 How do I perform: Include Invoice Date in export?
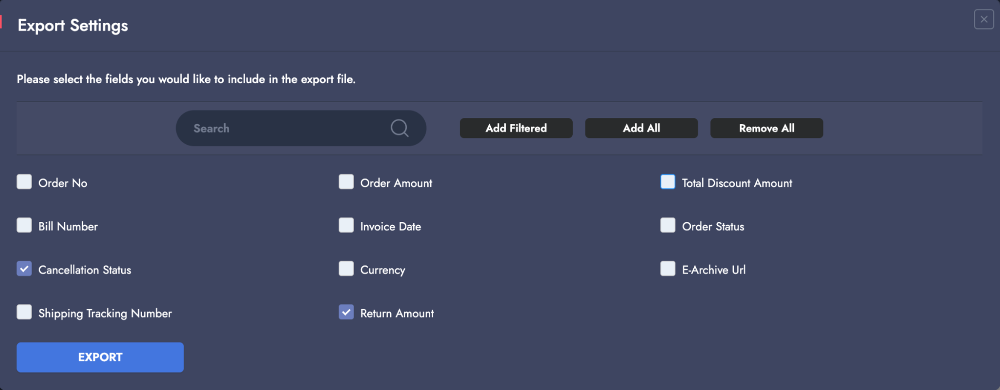tap(346, 225)
